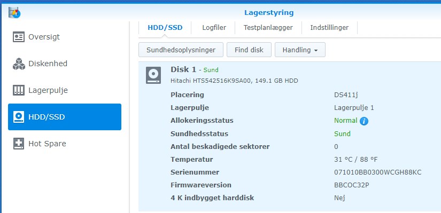Click the Hot Spare plus icon

(19, 144)
